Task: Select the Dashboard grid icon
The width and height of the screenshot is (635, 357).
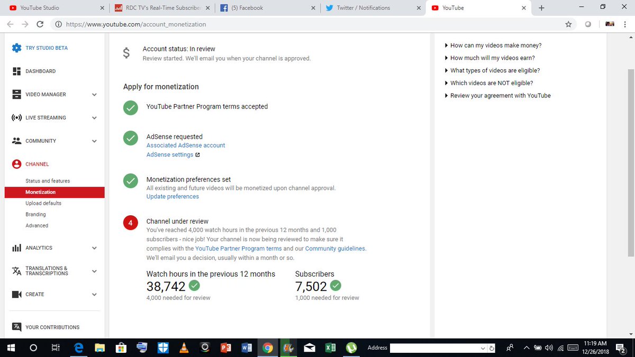Action: (x=16, y=71)
